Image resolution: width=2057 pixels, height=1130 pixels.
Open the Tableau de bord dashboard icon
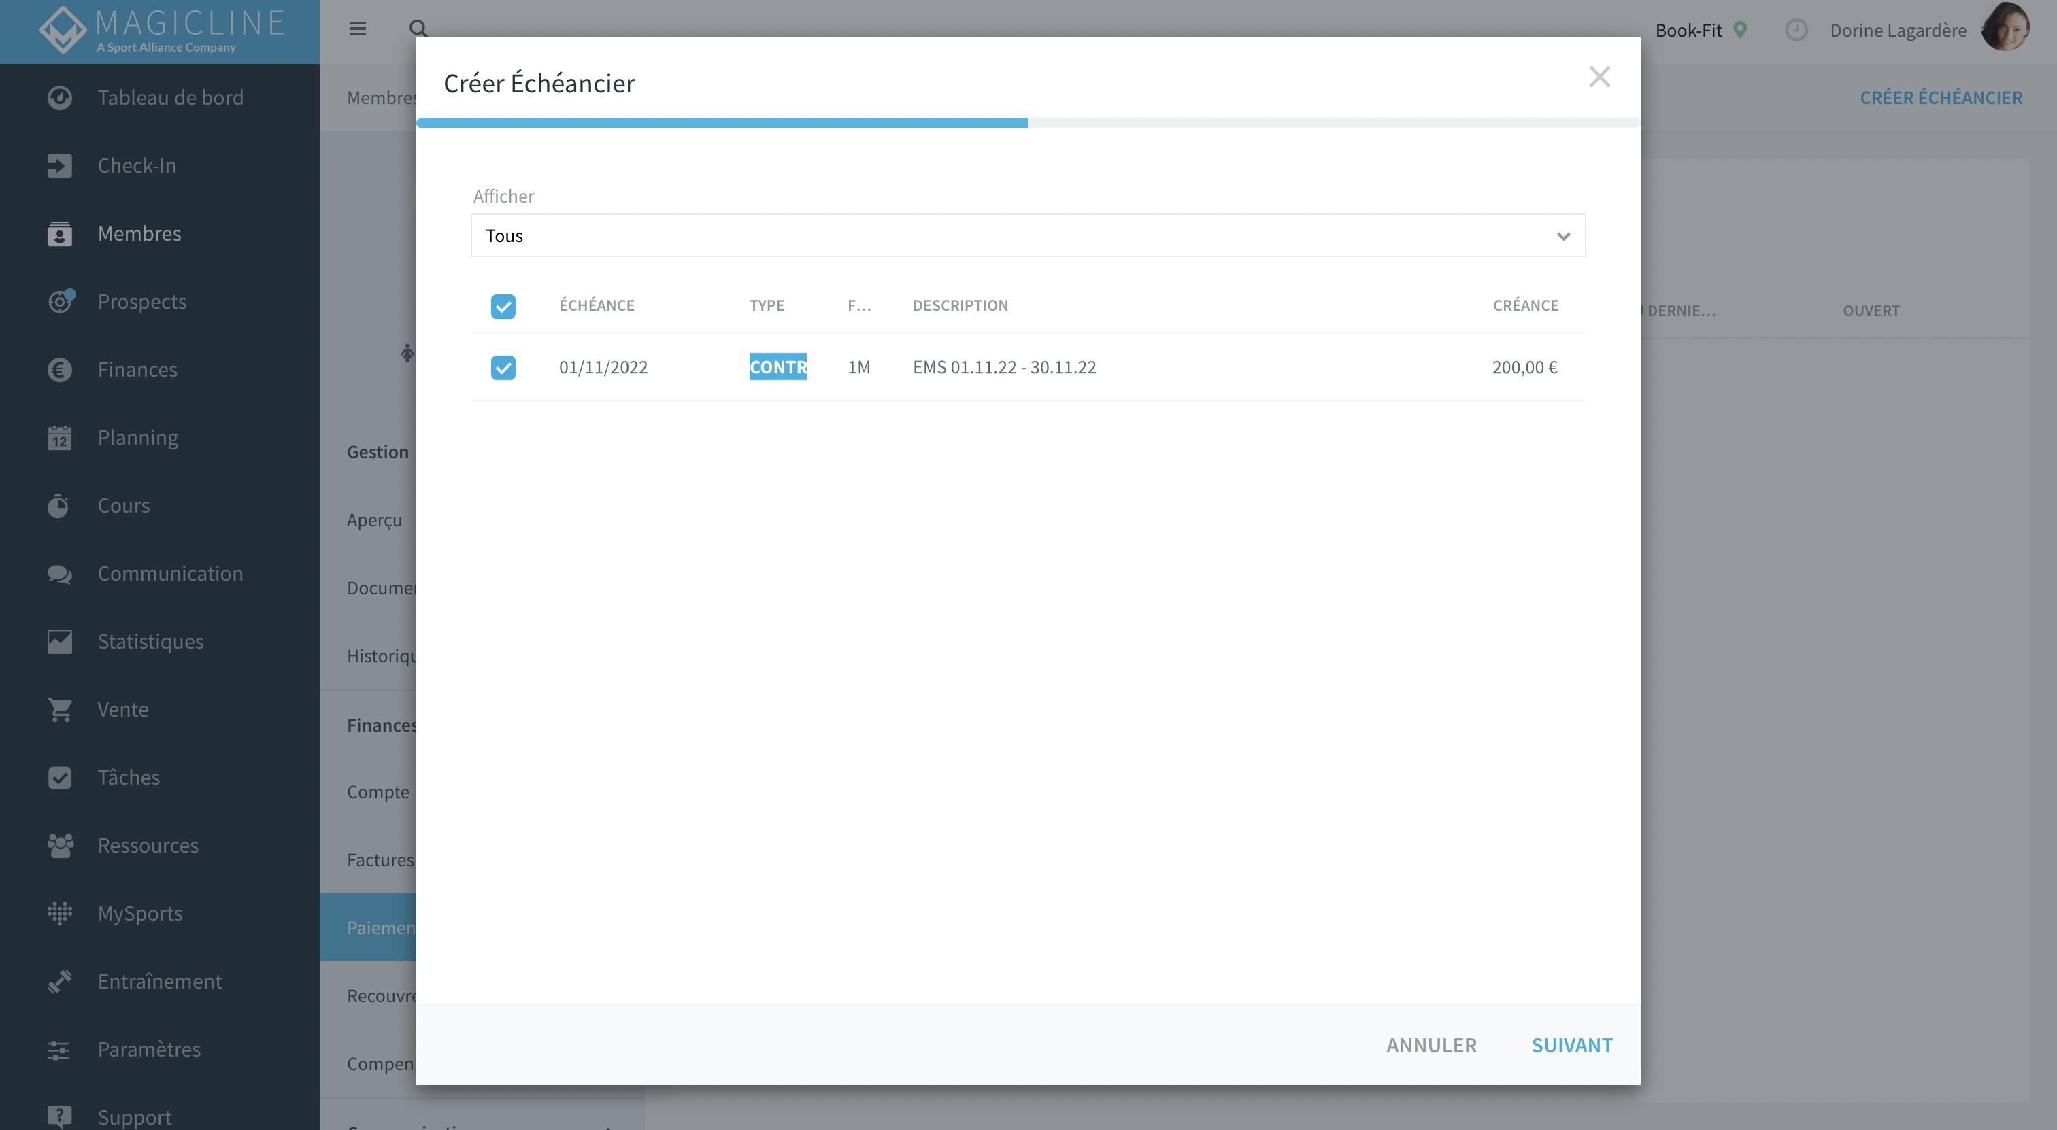coord(60,97)
